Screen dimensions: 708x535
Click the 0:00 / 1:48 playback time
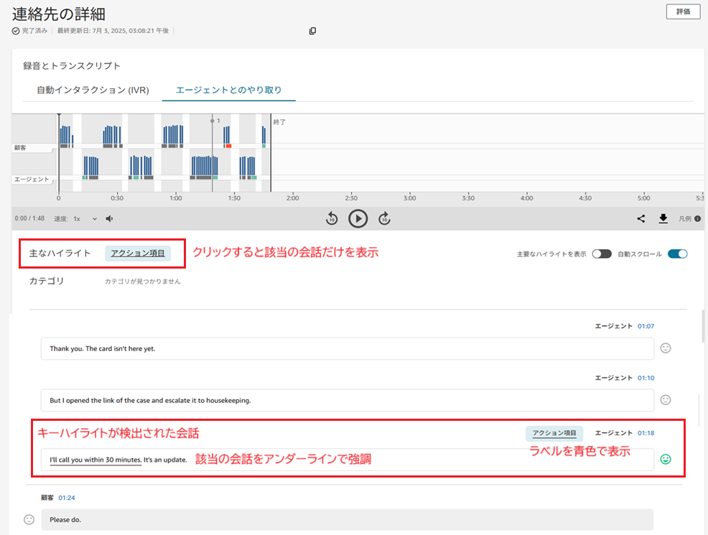(x=29, y=218)
